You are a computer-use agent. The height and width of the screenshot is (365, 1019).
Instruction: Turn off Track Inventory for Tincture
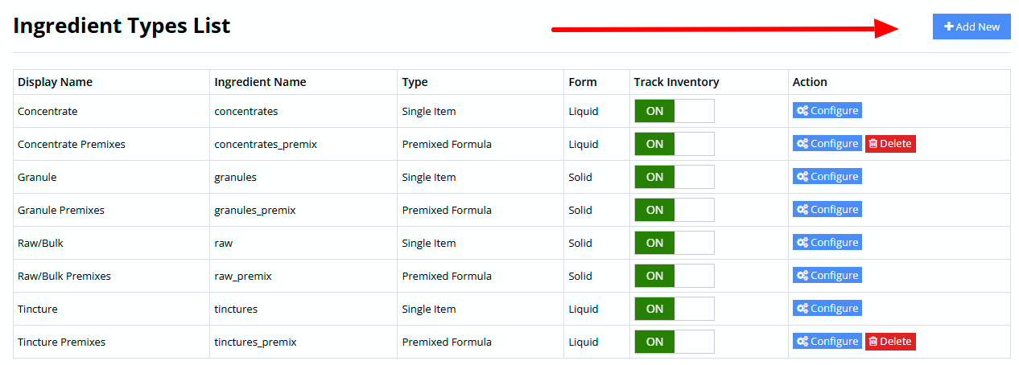(x=674, y=309)
